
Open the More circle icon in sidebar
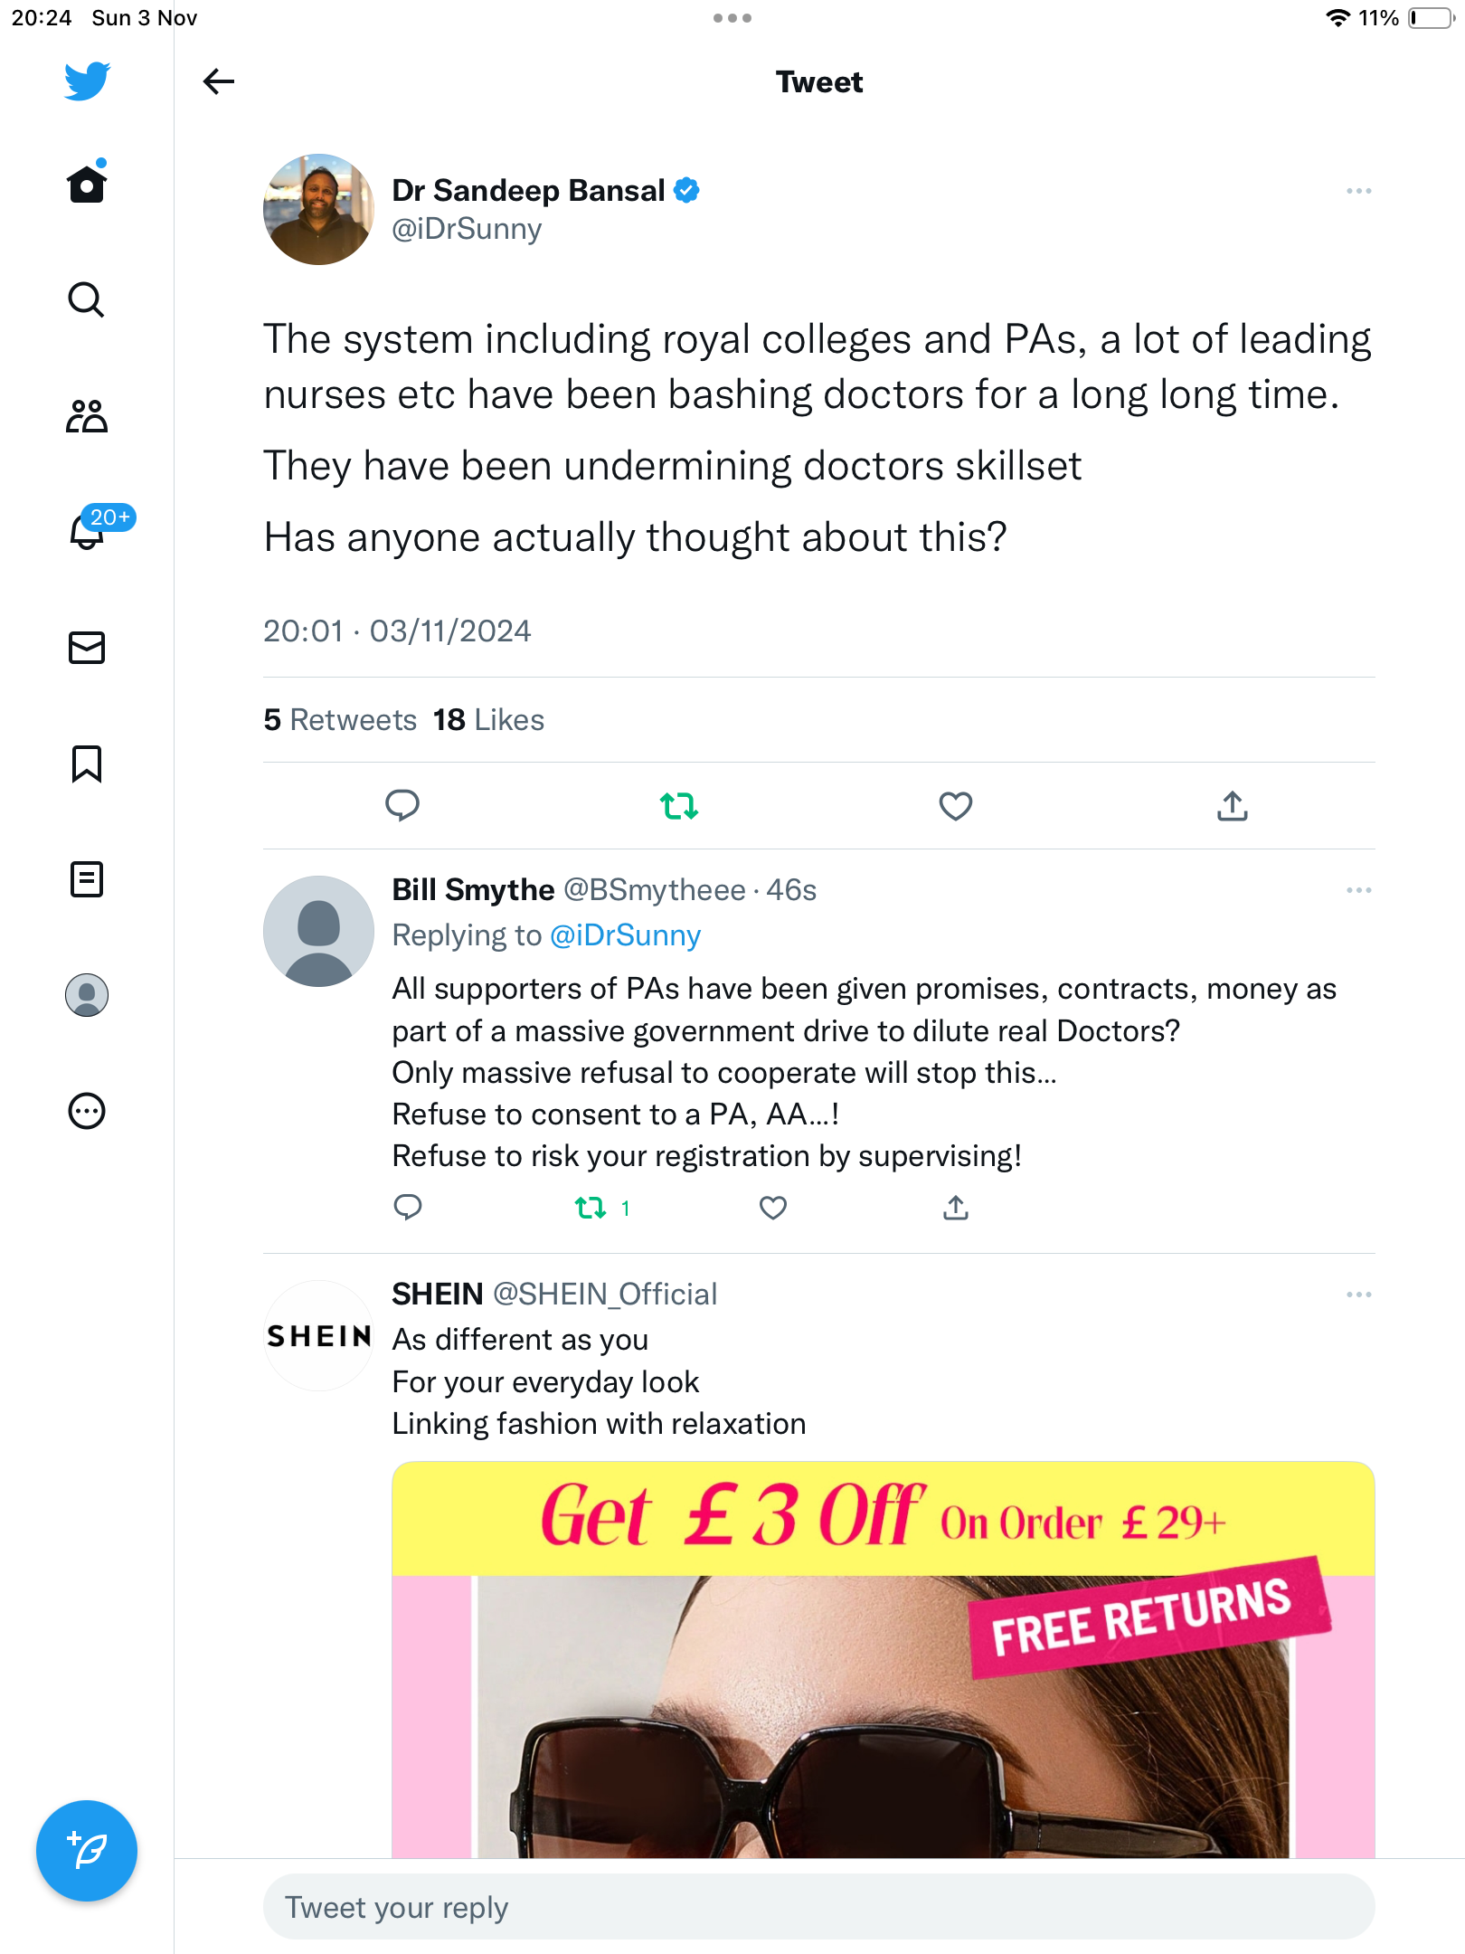[x=87, y=1111]
